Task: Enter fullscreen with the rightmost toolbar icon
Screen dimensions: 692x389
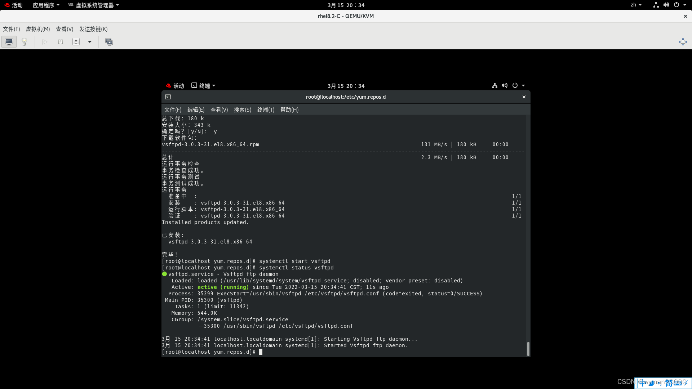Action: click(683, 42)
